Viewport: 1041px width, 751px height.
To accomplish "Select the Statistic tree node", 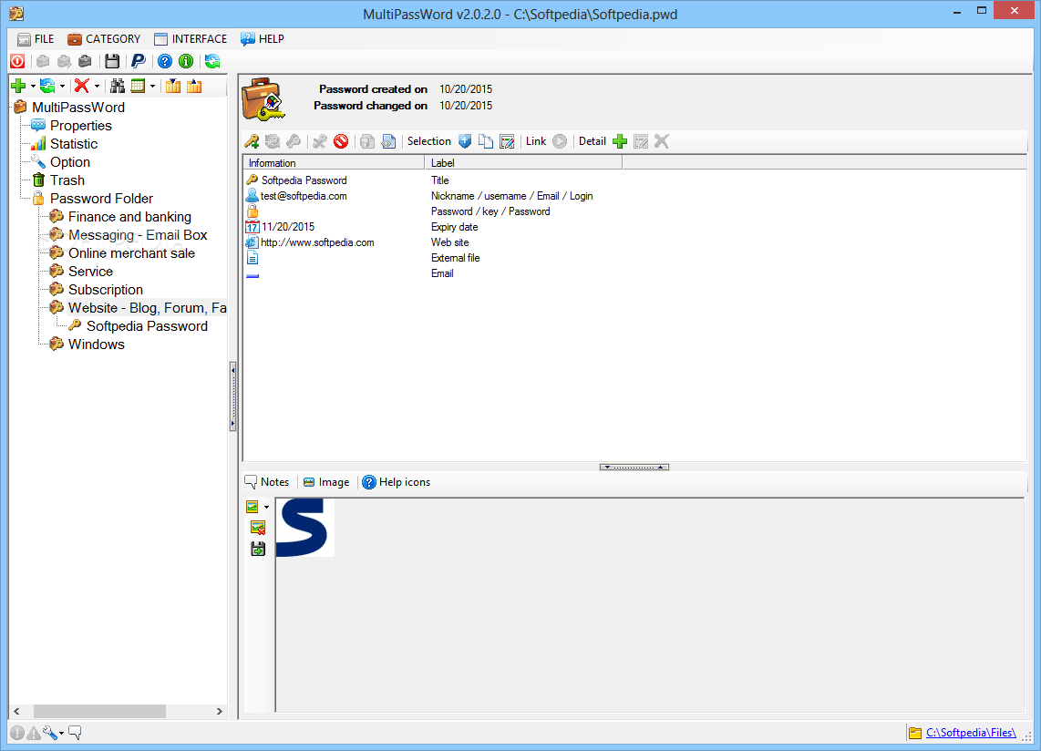I will point(74,144).
